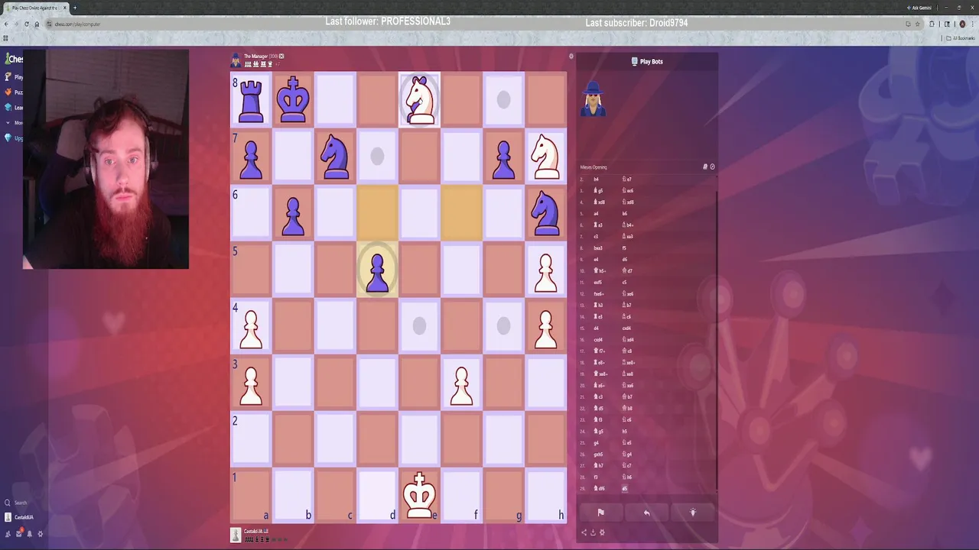979x550 pixels.
Task: Click the hint lightbulb button
Action: 693,513
